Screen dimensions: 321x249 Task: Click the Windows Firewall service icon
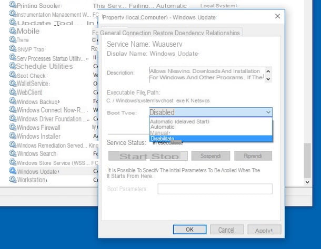13,127
